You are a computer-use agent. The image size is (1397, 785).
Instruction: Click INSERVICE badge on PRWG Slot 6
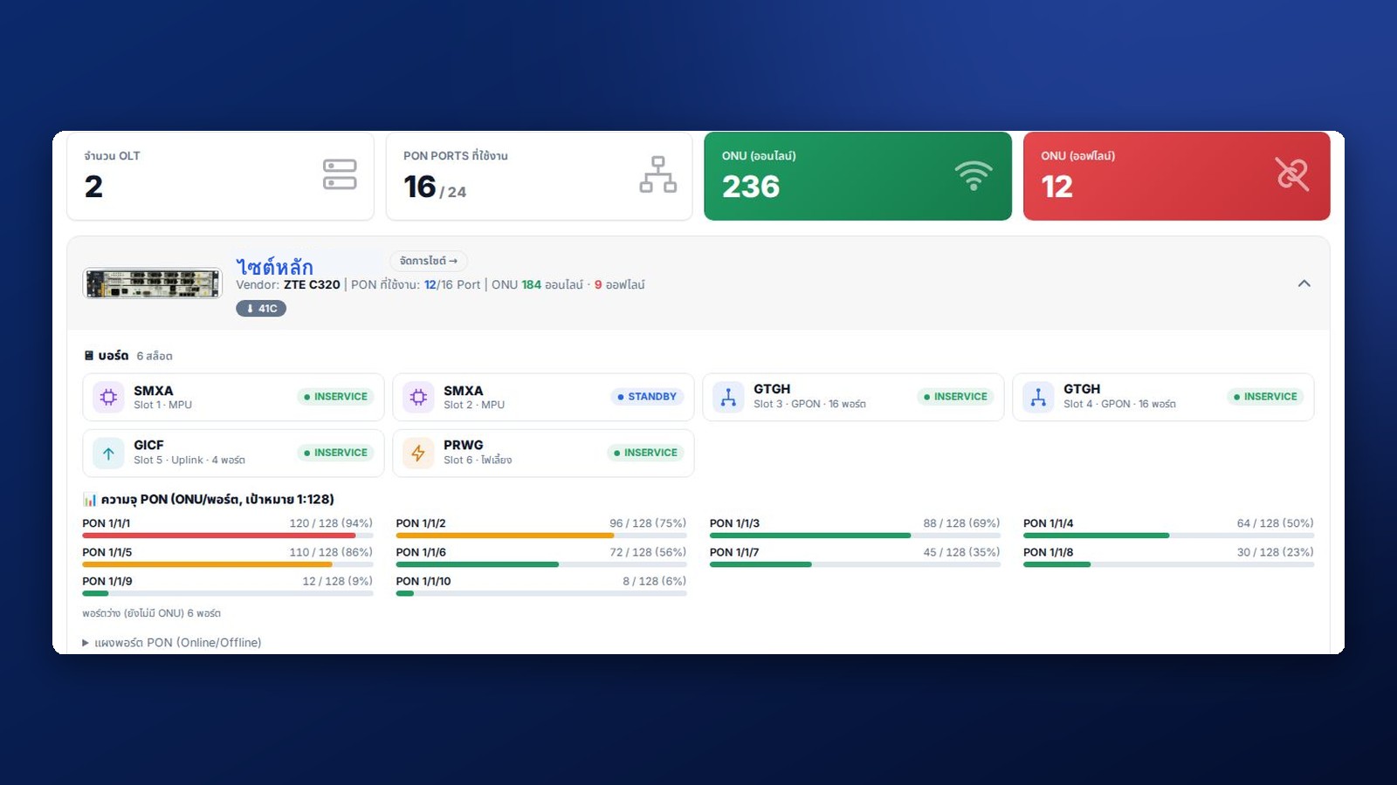point(645,453)
